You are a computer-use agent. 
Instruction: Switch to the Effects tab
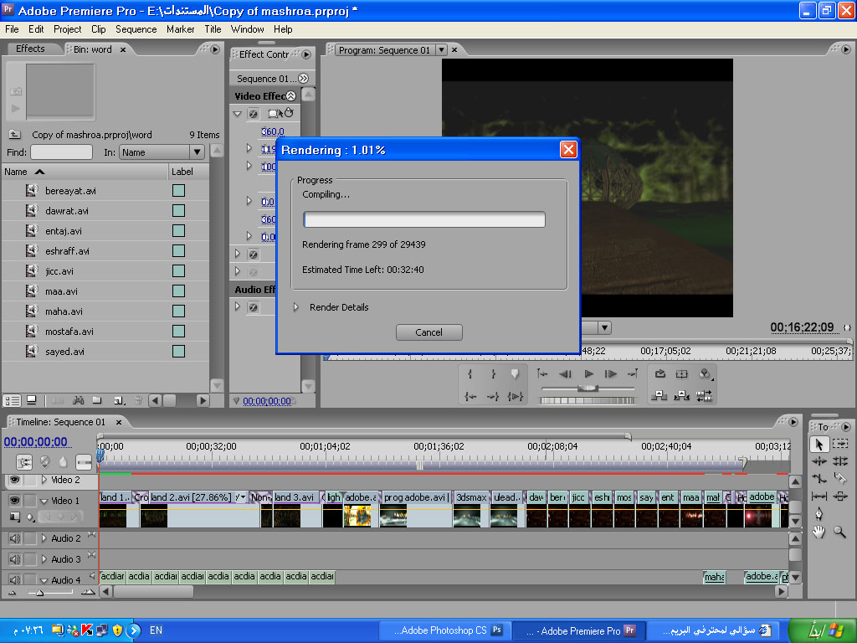pos(30,49)
